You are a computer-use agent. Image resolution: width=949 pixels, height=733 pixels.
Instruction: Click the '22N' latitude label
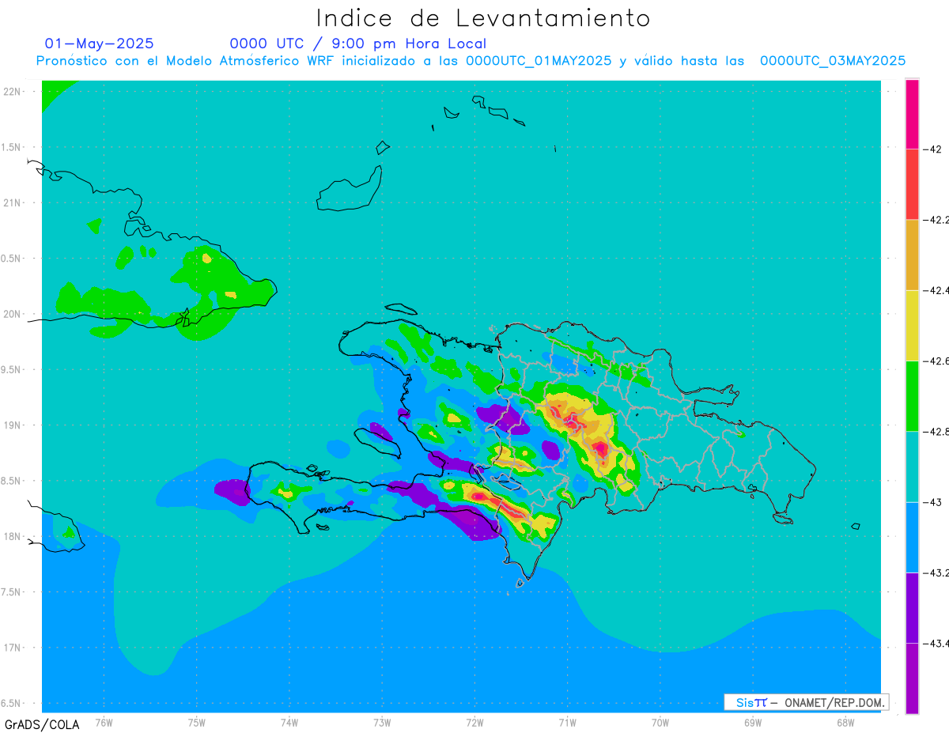(x=13, y=92)
